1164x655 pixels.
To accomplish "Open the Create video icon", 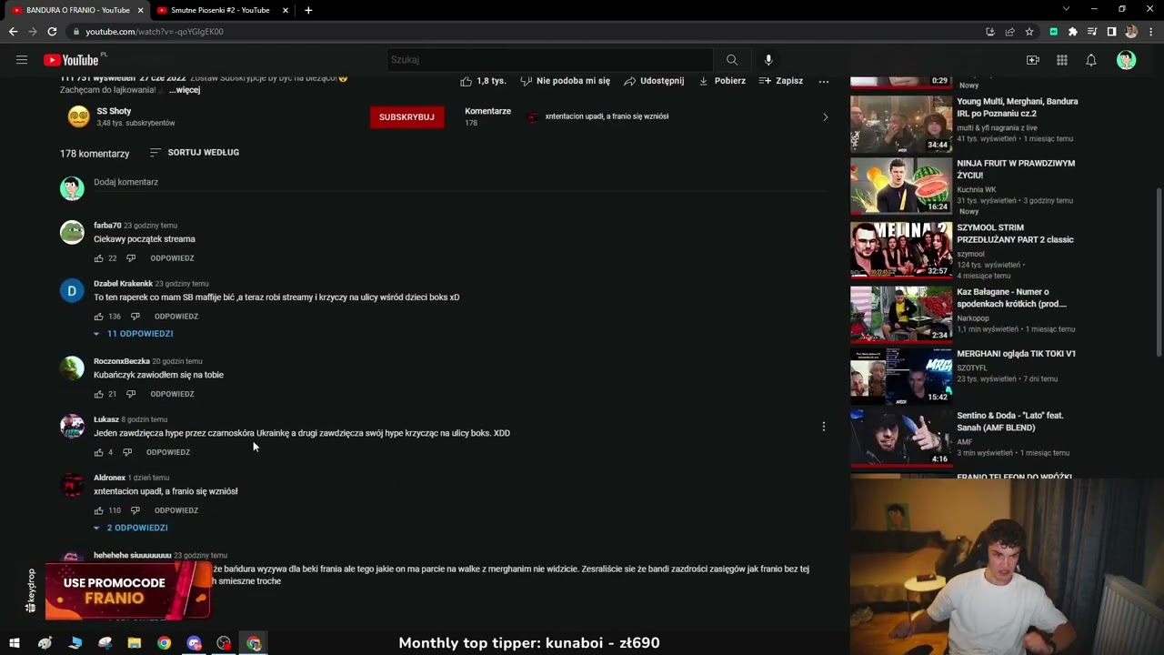I will point(1033,60).
